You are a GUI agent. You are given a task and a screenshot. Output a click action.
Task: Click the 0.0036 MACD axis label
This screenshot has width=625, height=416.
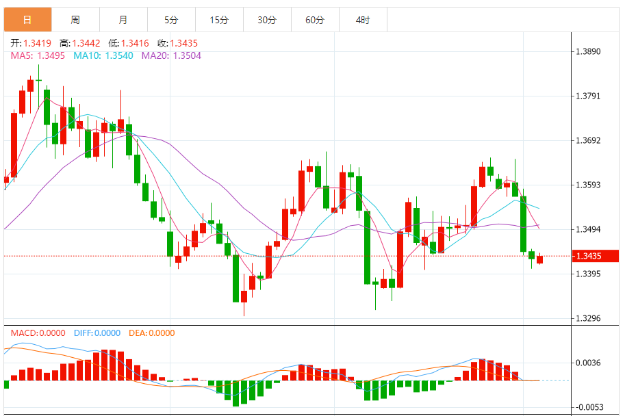pyautogui.click(x=588, y=363)
